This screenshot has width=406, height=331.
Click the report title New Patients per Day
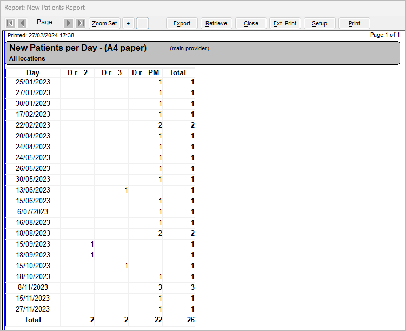click(78, 48)
